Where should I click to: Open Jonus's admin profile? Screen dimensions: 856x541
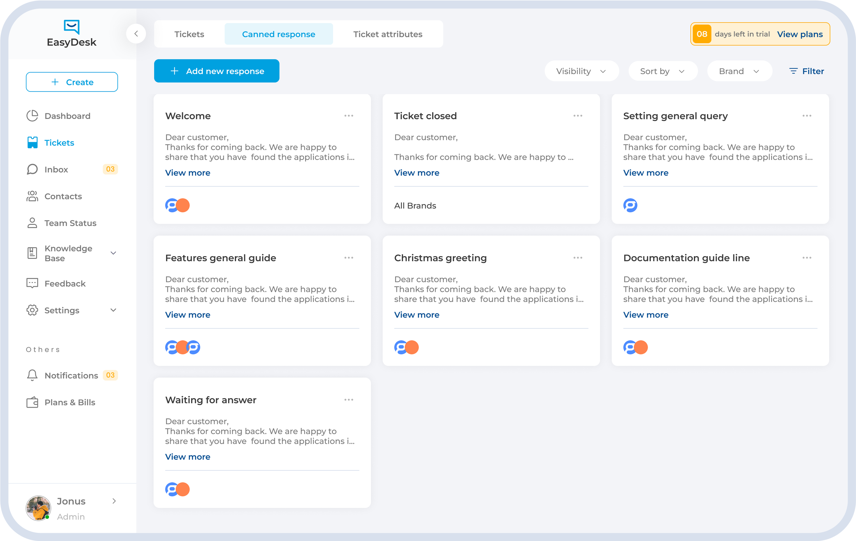[71, 508]
